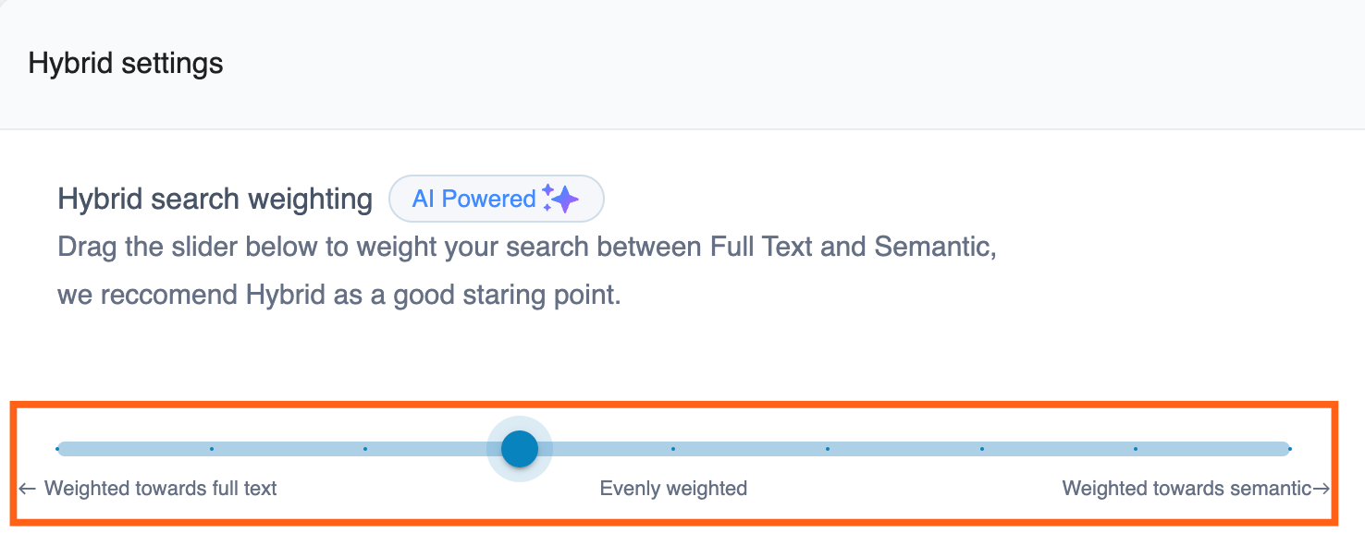The width and height of the screenshot is (1365, 545).
Task: Select the Weighted towards full text option
Action: click(x=162, y=488)
